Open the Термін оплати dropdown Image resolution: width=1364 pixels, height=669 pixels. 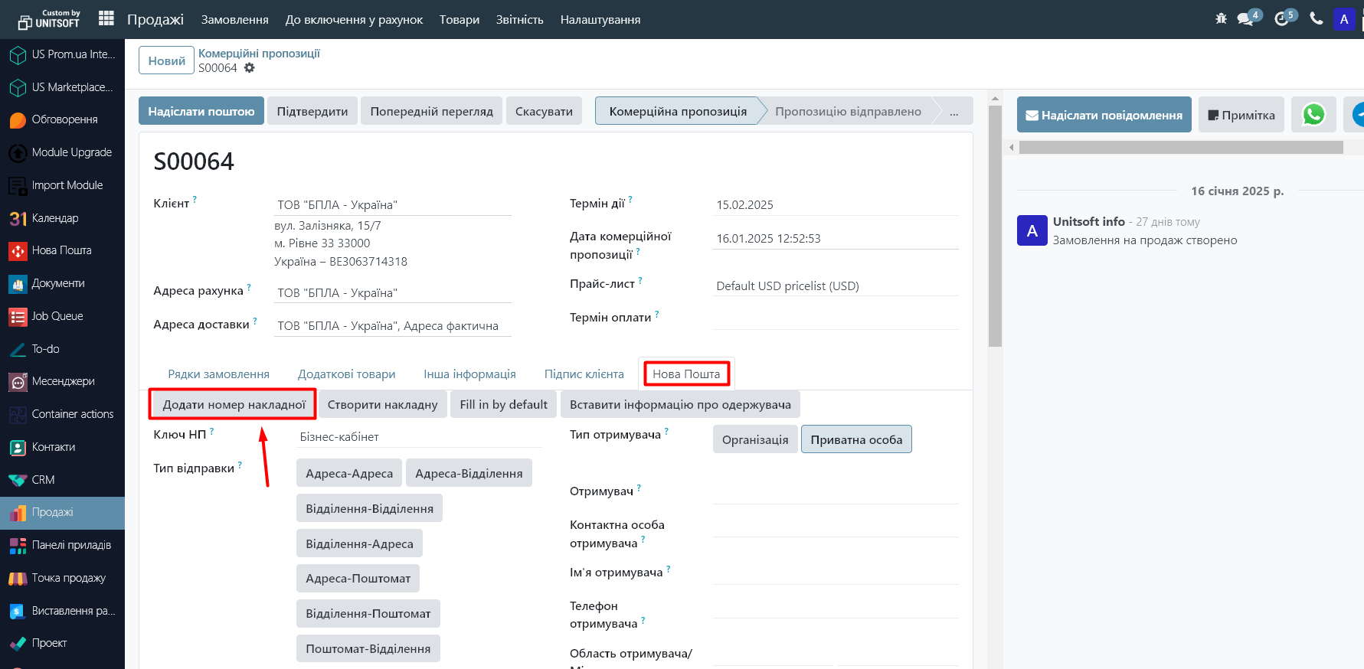836,319
